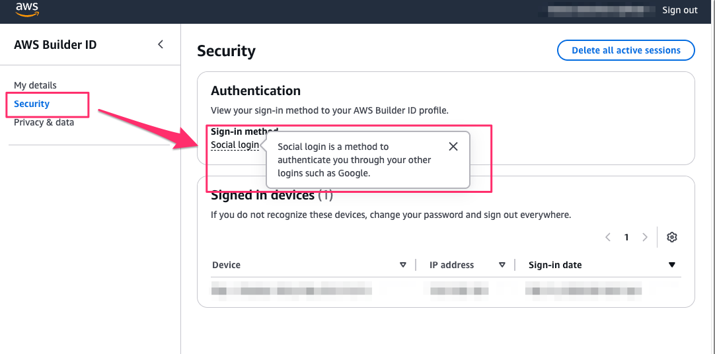Click the IP address column header
Screen dimensions: 715x354
click(x=451, y=265)
